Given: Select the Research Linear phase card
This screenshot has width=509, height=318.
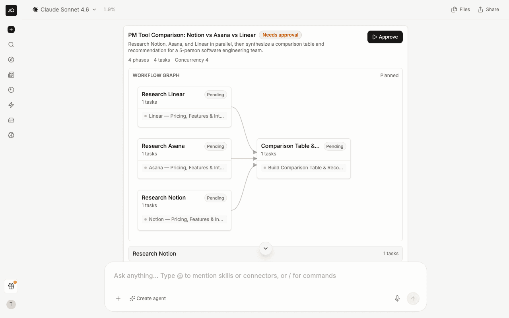Looking at the screenshot, I should [x=185, y=107].
